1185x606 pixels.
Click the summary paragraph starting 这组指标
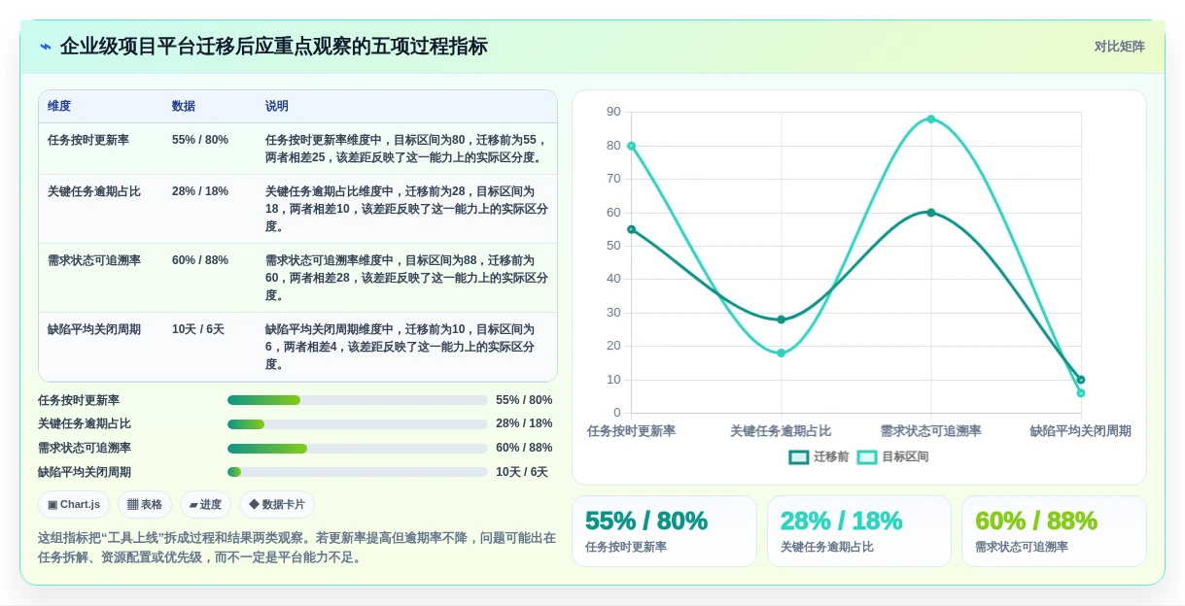pyautogui.click(x=297, y=548)
